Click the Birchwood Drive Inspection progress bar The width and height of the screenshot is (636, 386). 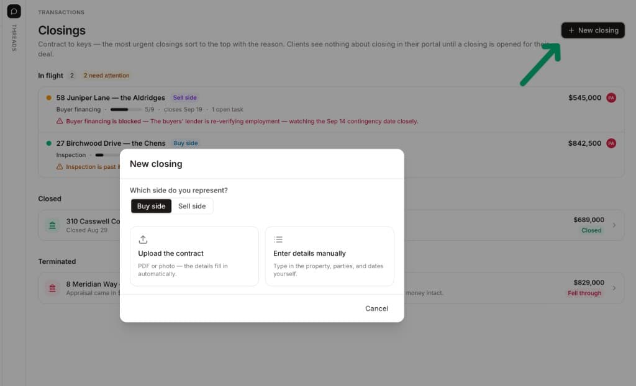point(107,155)
